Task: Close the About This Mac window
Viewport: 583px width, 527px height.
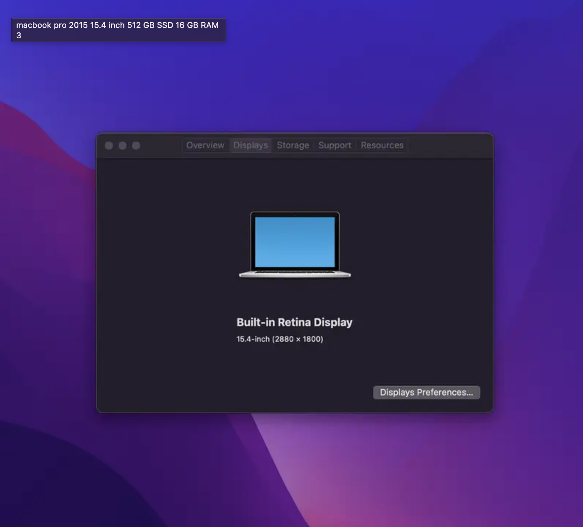Action: tap(109, 146)
